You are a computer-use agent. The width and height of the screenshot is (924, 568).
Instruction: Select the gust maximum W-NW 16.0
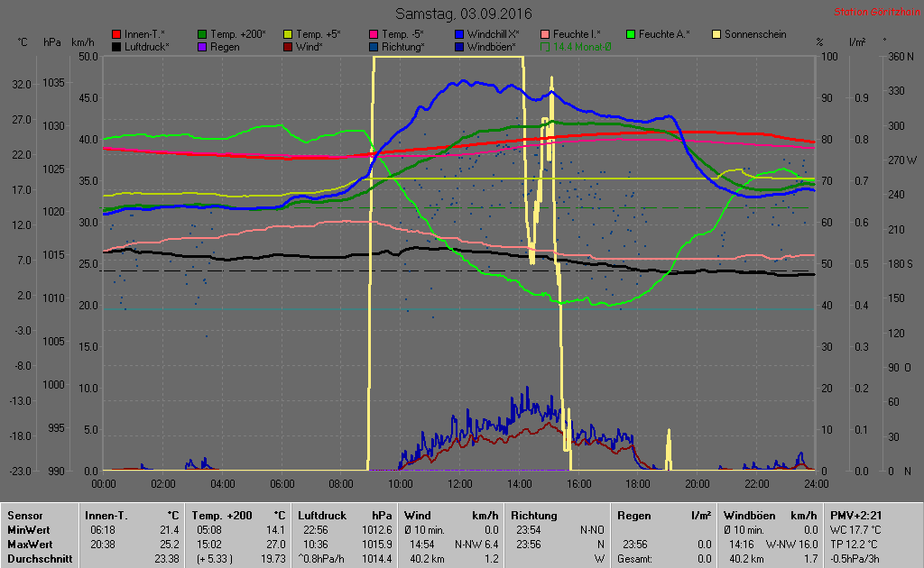tap(791, 545)
